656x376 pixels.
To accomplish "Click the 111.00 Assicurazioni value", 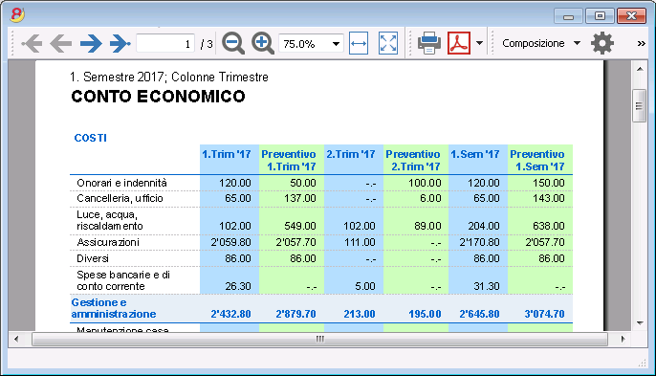I will point(360,242).
